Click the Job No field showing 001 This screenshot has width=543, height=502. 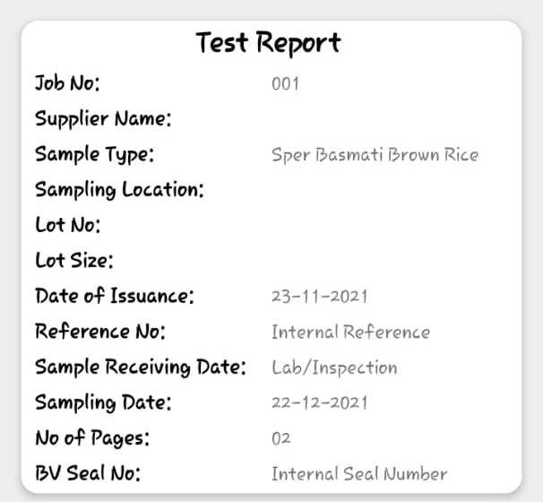tap(392, 83)
